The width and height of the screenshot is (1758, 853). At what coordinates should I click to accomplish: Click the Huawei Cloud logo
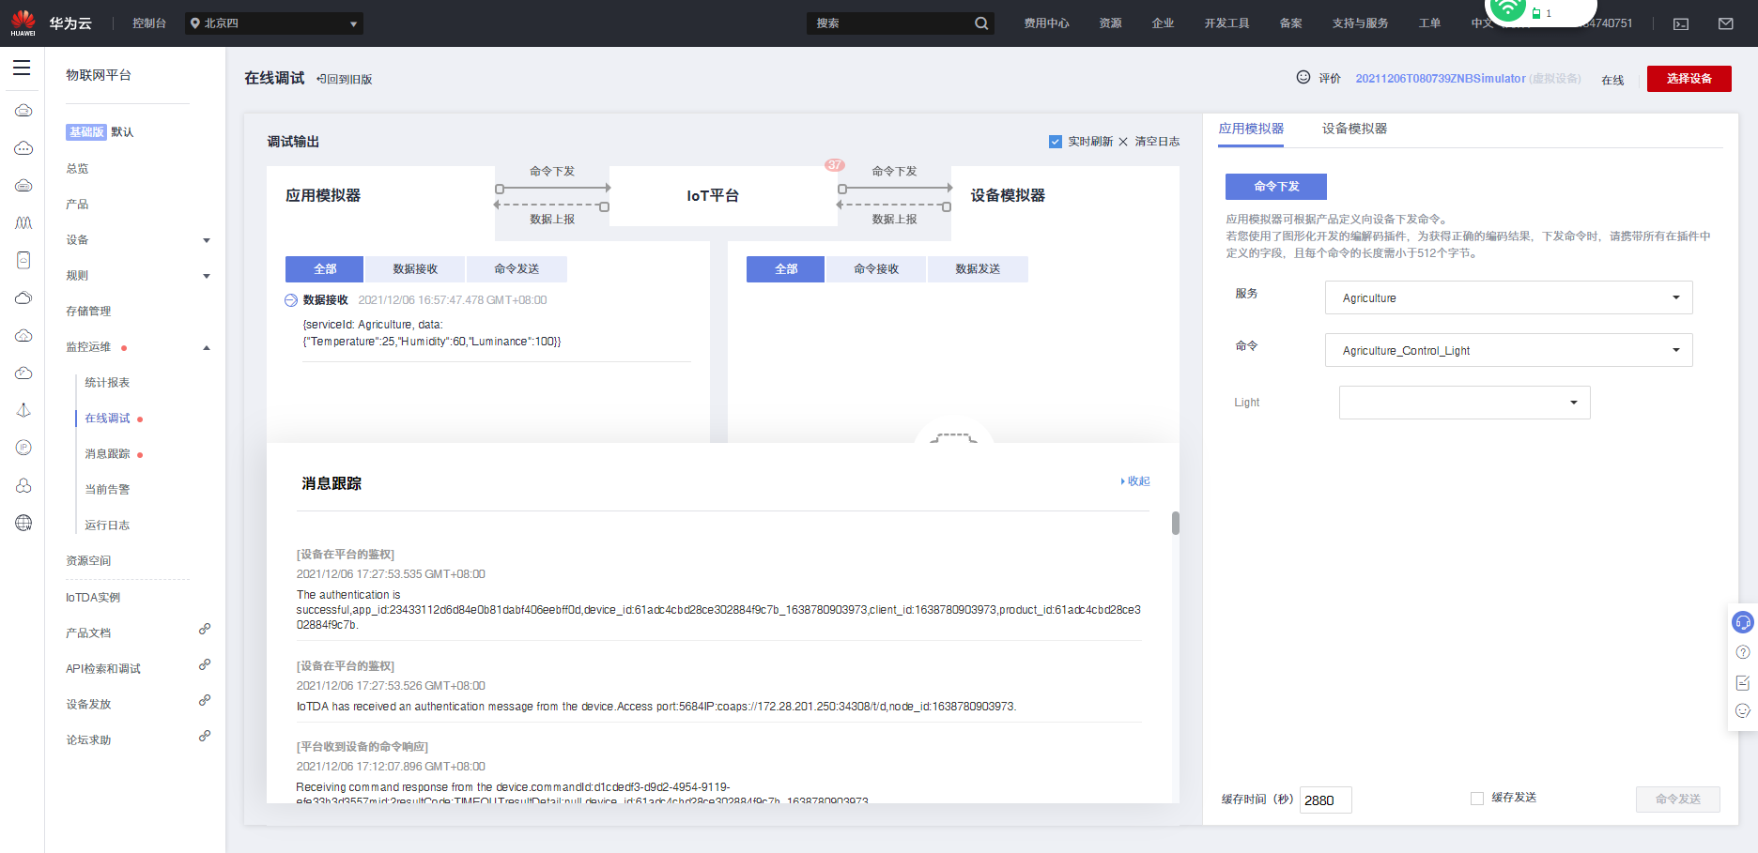tap(23, 23)
